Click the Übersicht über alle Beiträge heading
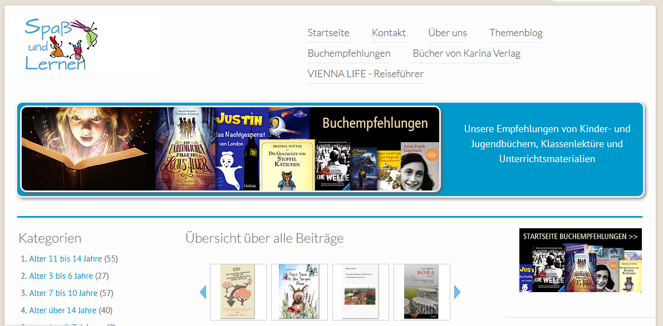Image resolution: width=663 pixels, height=326 pixels. click(x=264, y=238)
